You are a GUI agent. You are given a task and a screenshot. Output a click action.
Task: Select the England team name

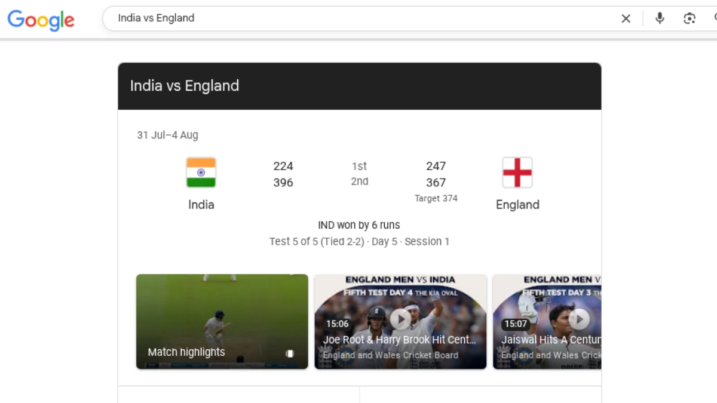click(517, 205)
